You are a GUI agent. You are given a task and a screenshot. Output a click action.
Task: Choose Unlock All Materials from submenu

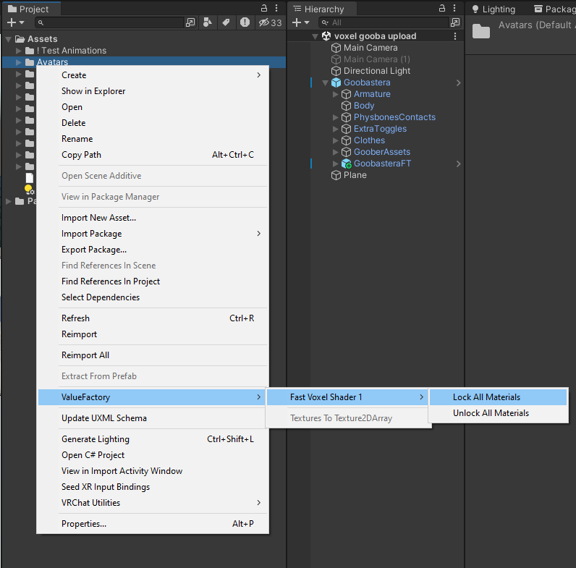491,413
